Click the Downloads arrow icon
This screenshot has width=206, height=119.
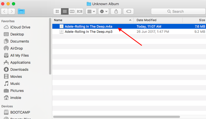click(x=6, y=69)
